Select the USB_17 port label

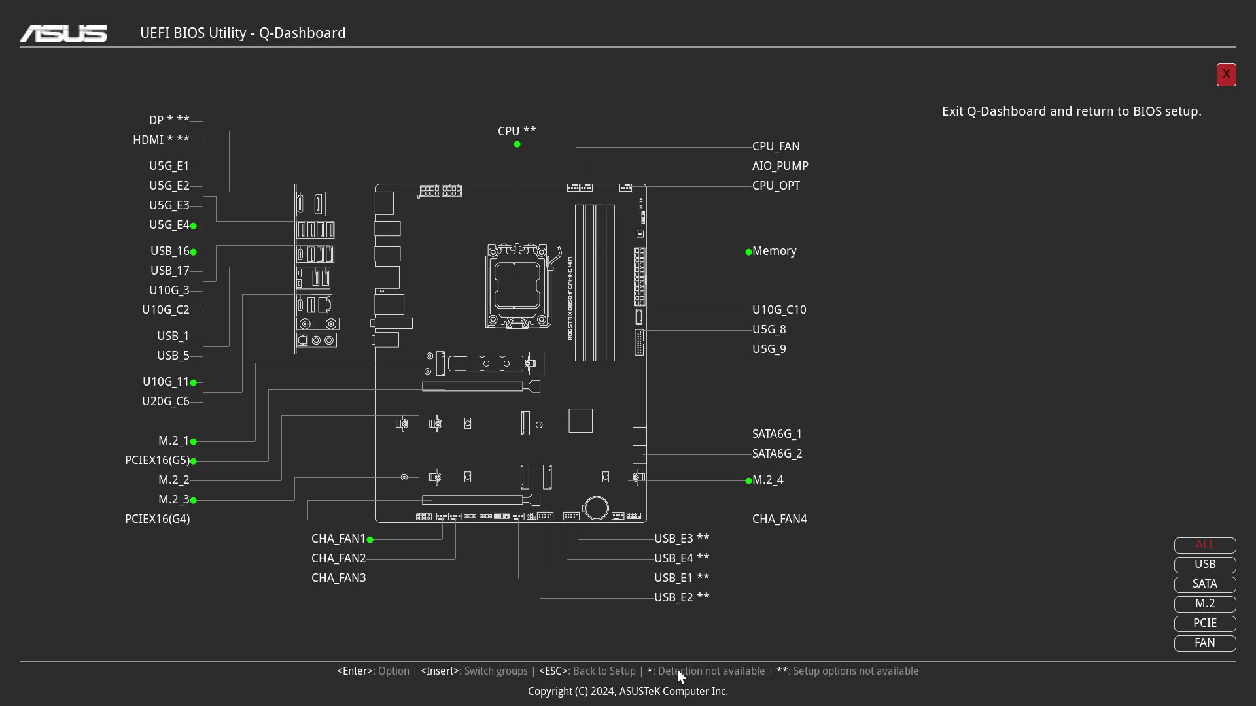[170, 271]
